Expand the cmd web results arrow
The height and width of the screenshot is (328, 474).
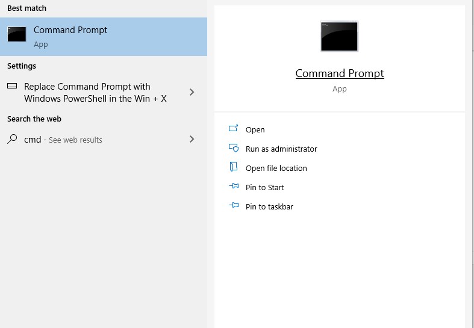192,139
